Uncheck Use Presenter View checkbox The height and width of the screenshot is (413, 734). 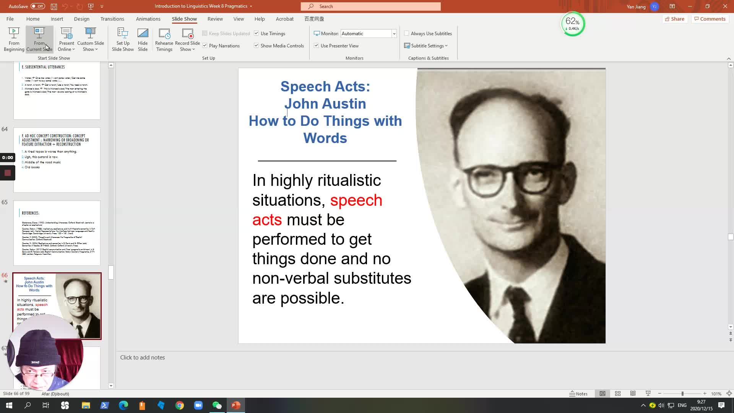click(317, 46)
